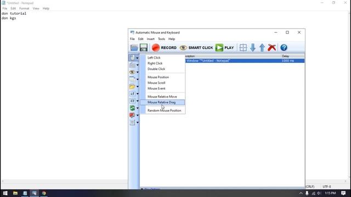Screen dimensions: 351x197
Task: Expand the arrow beside the green loop icon
Action: pos(138,108)
